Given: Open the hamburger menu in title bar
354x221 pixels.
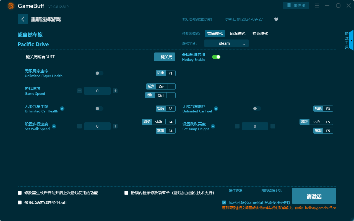Looking at the screenshot, I should coord(317,6).
